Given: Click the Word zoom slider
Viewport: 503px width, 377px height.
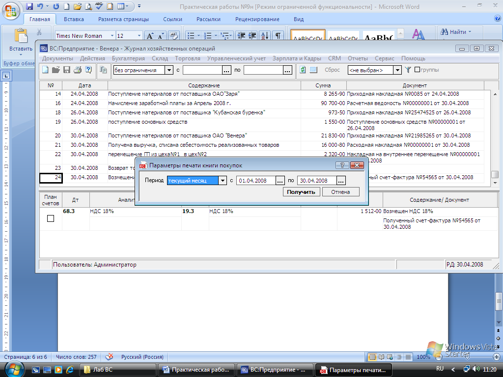Looking at the screenshot, I should [x=467, y=357].
